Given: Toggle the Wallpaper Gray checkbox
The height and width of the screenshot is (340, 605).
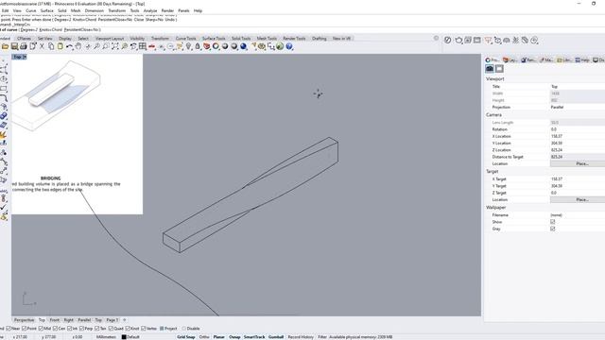Looking at the screenshot, I should tap(552, 229).
